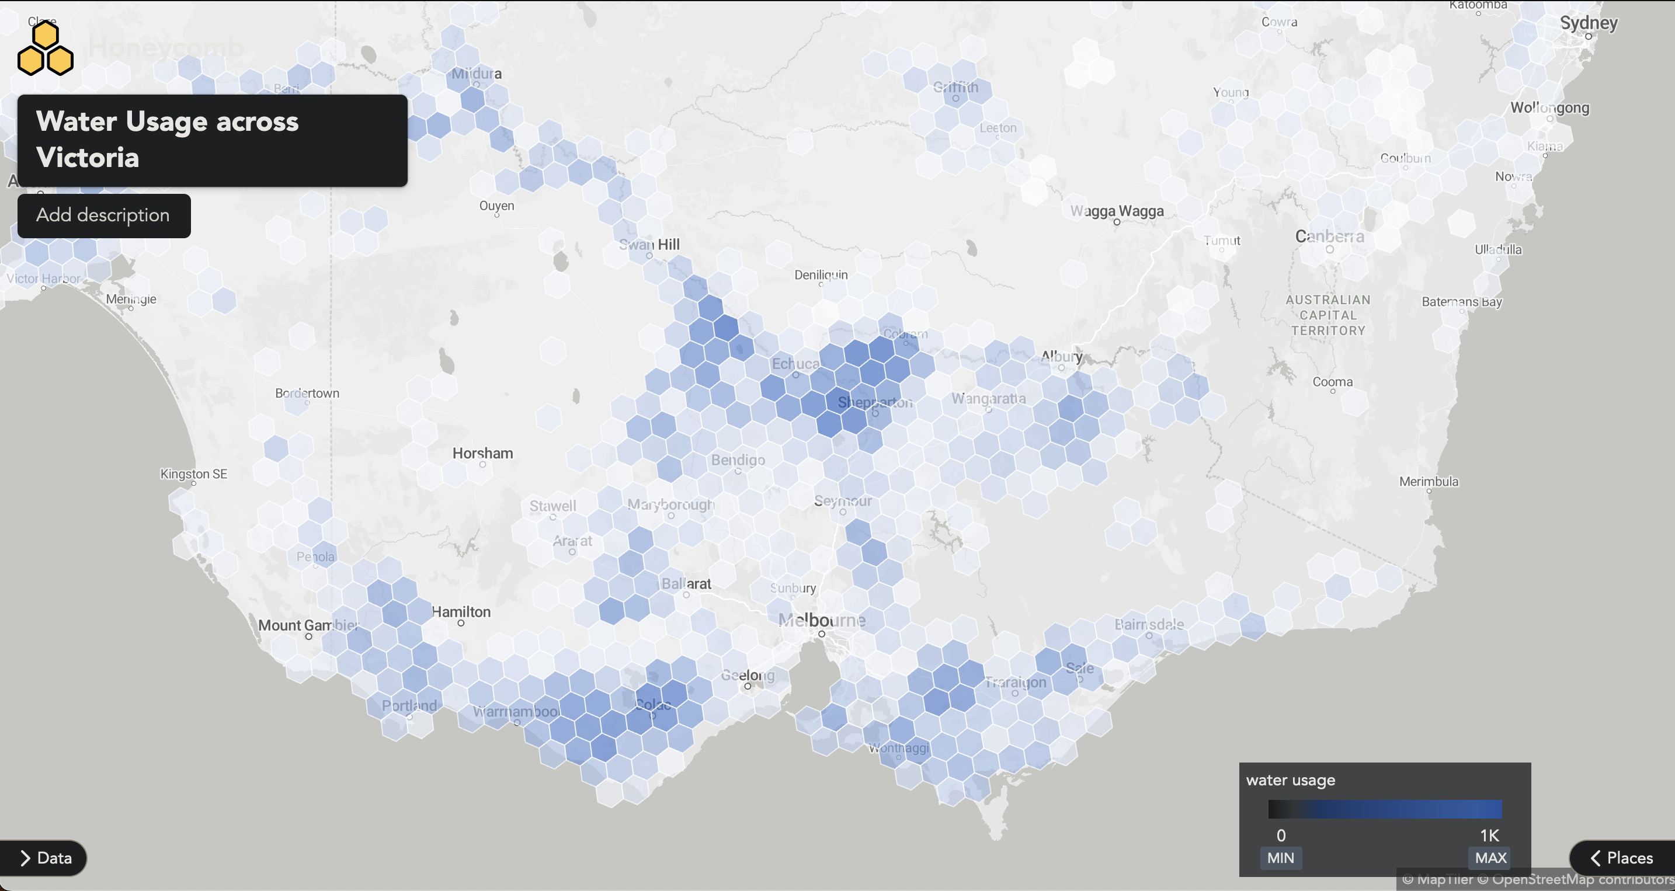This screenshot has height=891, width=1675.
Task: Click the water usage legend title
Action: click(1290, 780)
